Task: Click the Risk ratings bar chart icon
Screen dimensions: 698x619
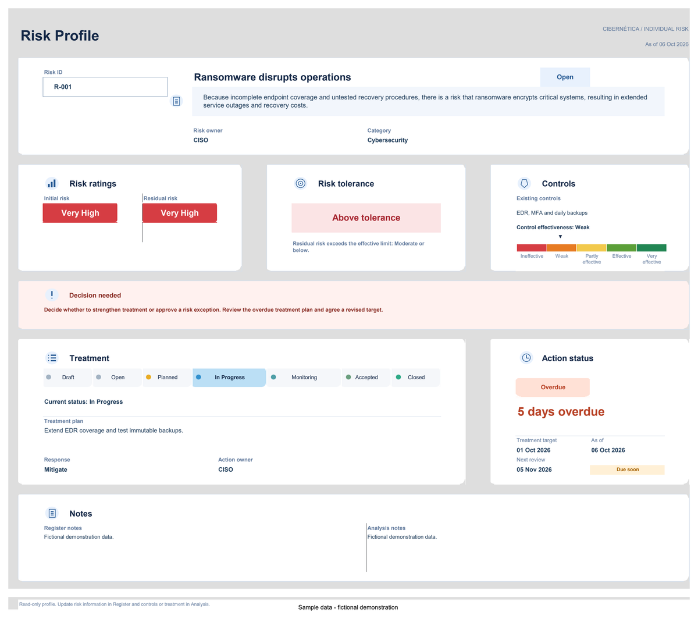Action: tap(52, 183)
